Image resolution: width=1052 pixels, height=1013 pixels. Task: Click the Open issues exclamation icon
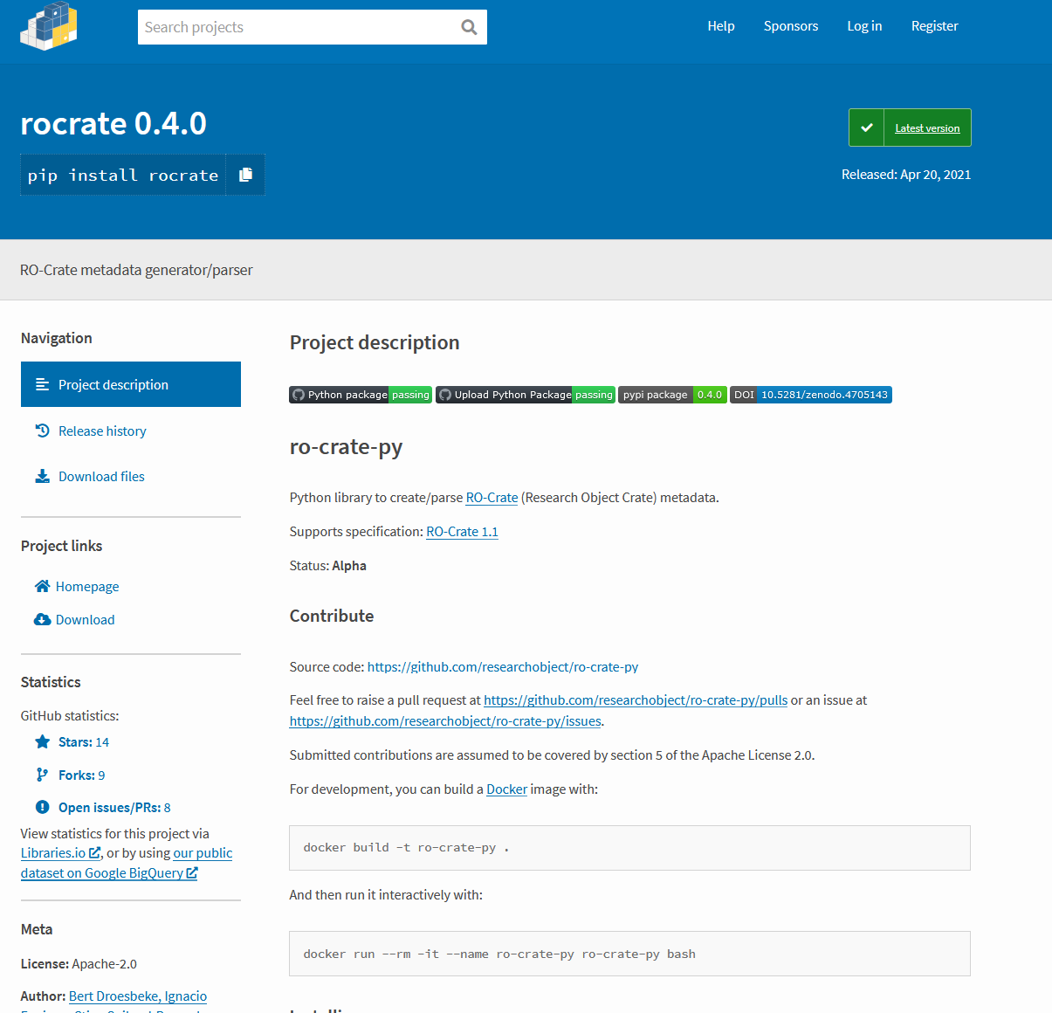pyautogui.click(x=42, y=807)
